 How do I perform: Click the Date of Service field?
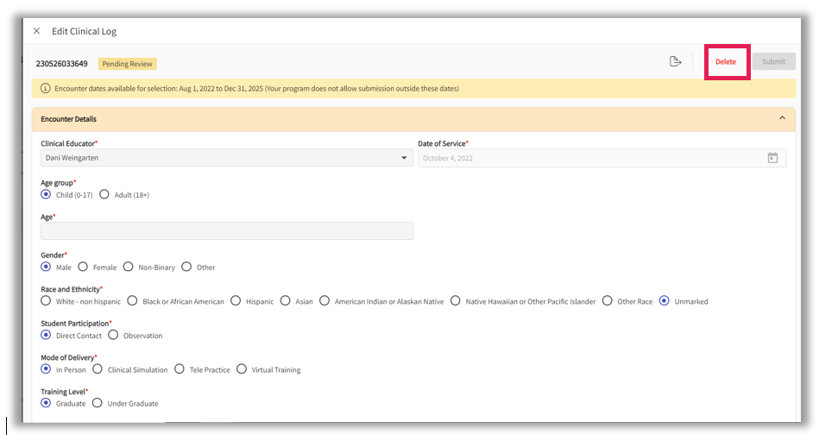(587, 158)
